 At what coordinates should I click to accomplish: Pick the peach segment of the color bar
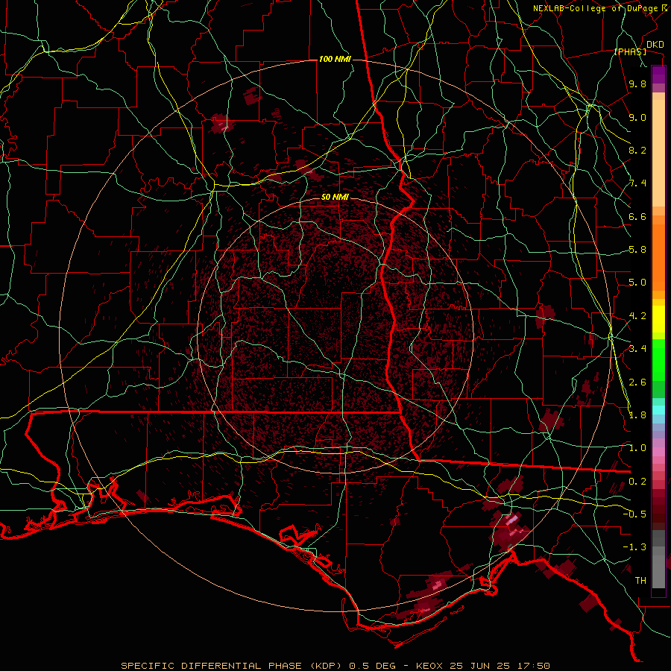(x=658, y=153)
